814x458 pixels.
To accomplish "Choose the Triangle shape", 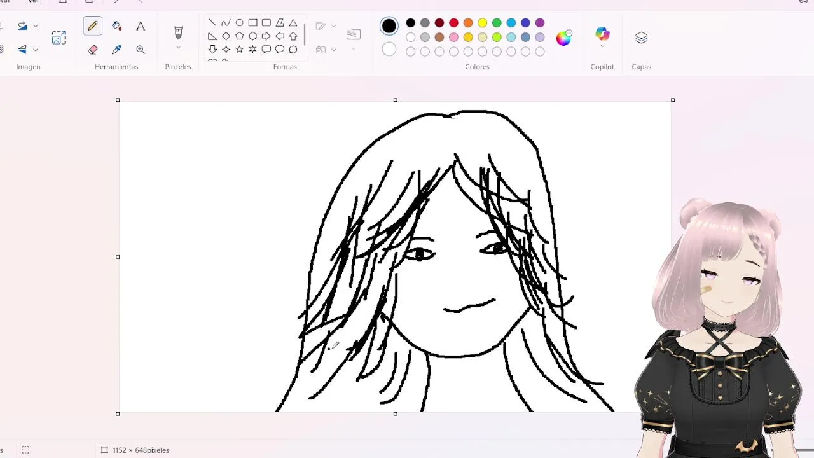I will (x=293, y=23).
